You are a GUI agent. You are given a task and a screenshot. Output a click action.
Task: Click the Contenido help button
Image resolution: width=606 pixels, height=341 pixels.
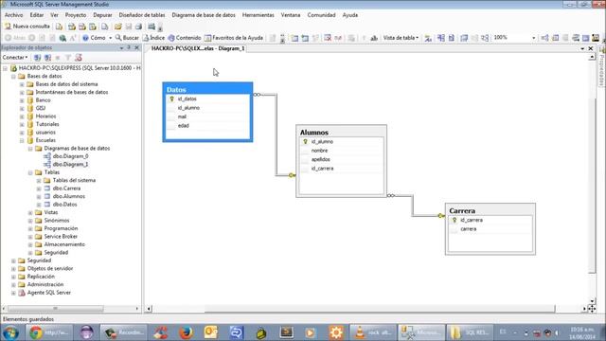185,38
